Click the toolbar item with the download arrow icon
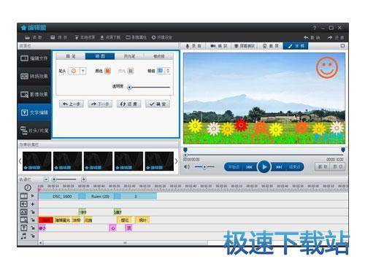Image resolution: width=365 pixels, height=270 pixels. pyautogui.click(x=110, y=37)
